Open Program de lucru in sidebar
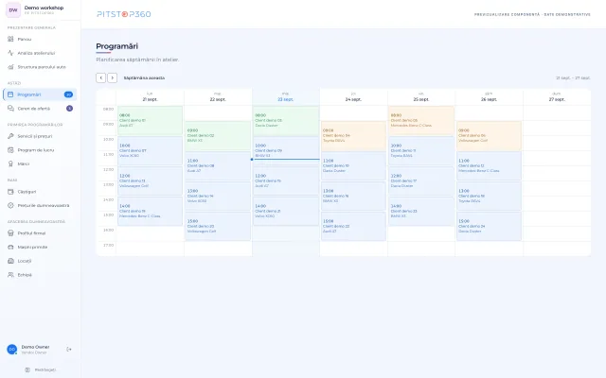This screenshot has width=606, height=378. [40, 150]
